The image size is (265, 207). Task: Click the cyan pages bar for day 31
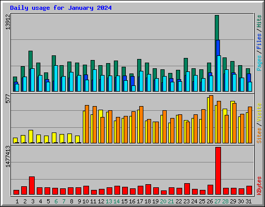[x=250, y=86]
